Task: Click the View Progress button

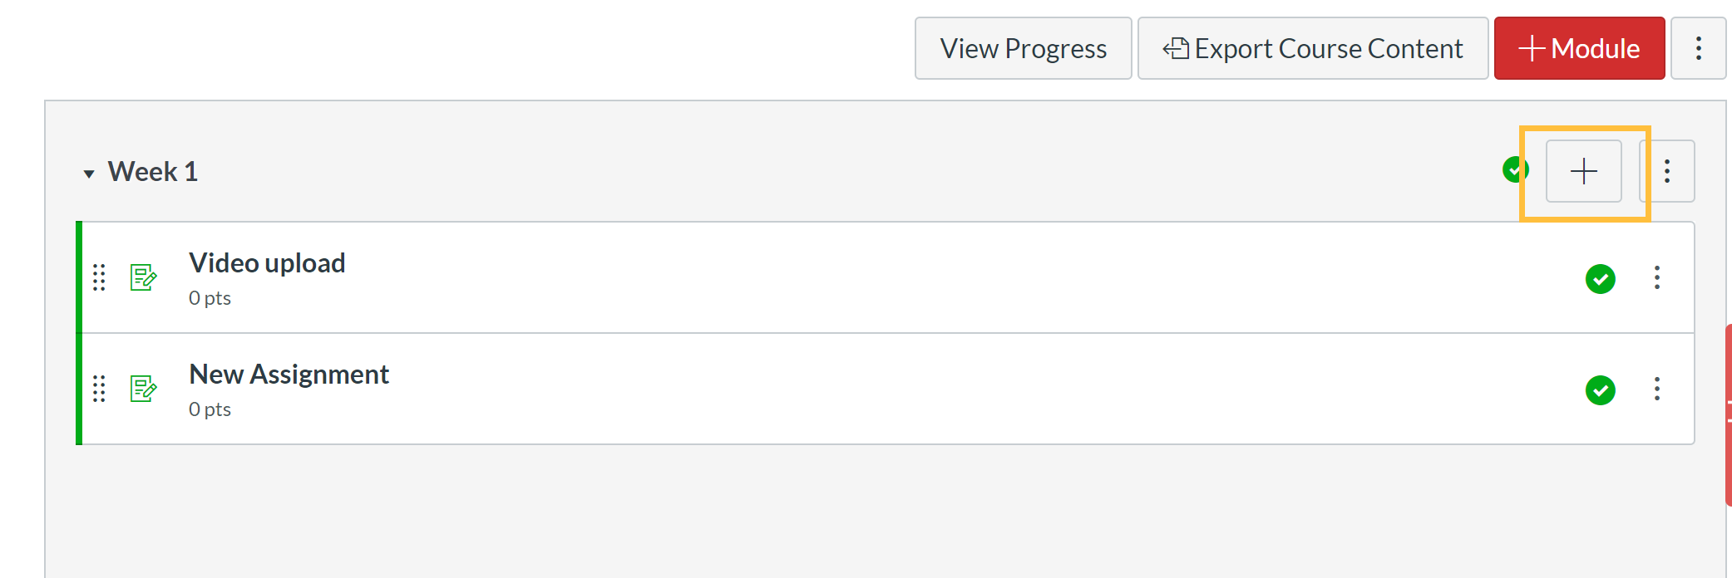Action: 1023,48
